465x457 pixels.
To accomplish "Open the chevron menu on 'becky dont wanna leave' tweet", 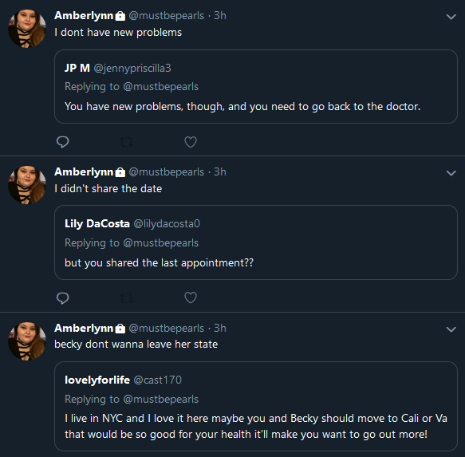I will pos(451,329).
